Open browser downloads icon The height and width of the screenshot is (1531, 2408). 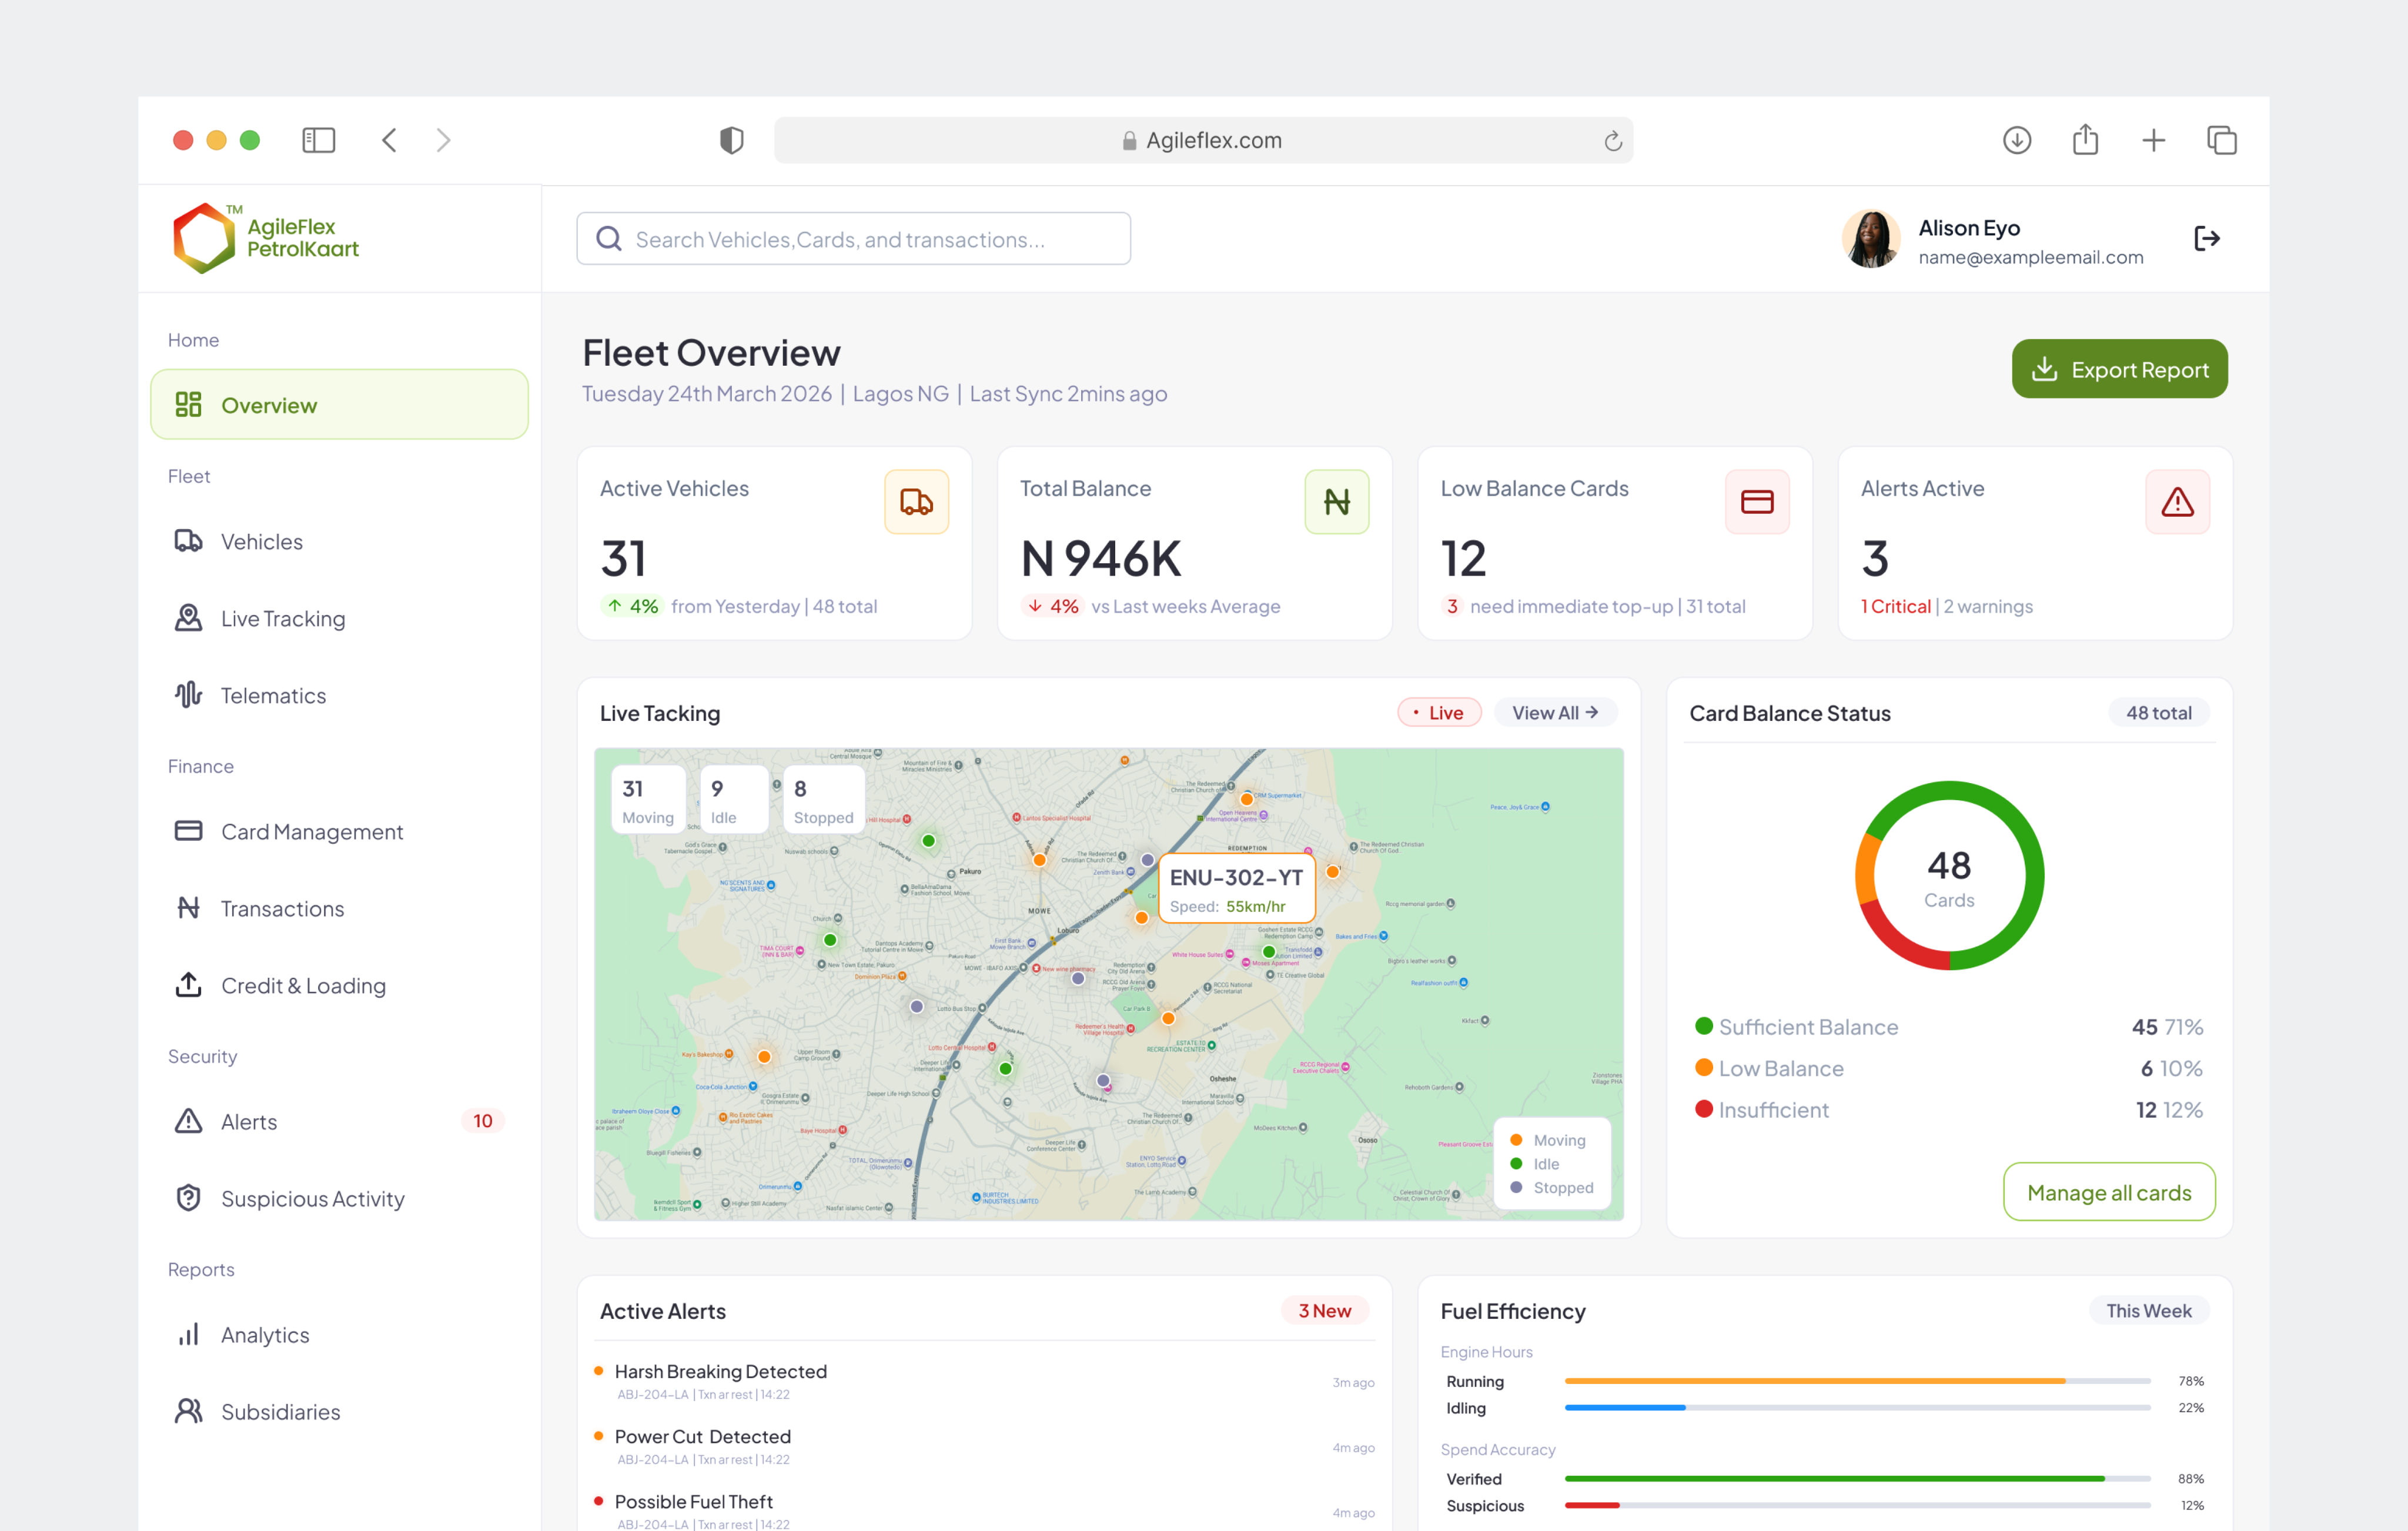point(2017,140)
